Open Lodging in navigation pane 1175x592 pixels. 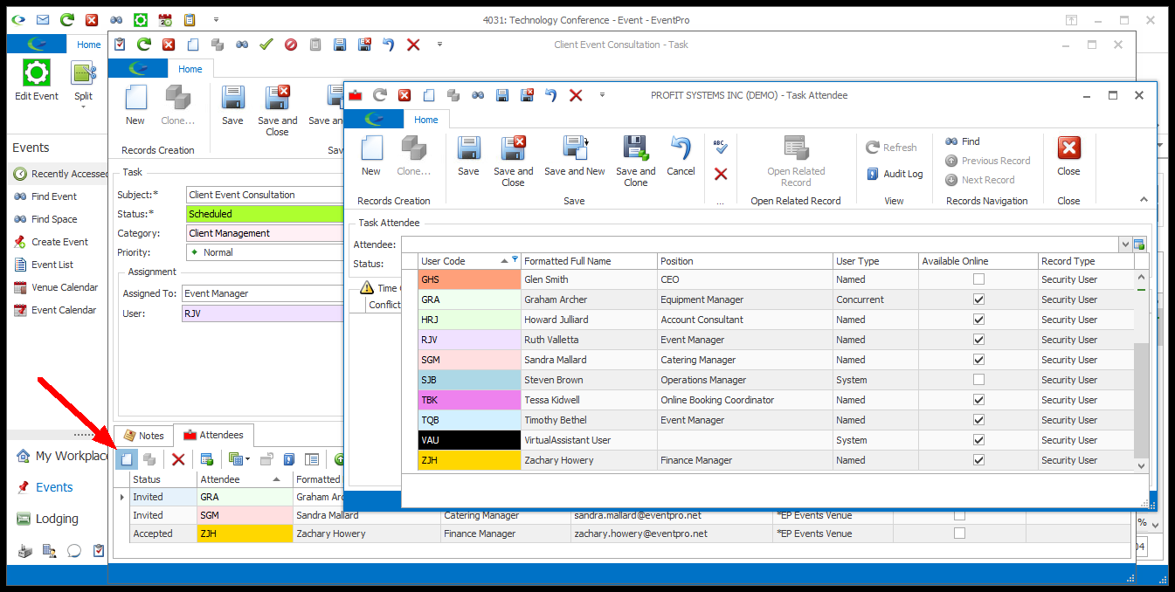pos(57,519)
